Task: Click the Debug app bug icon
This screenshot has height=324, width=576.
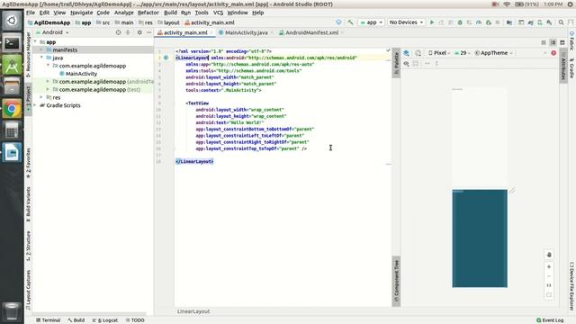Action: [x=460, y=22]
